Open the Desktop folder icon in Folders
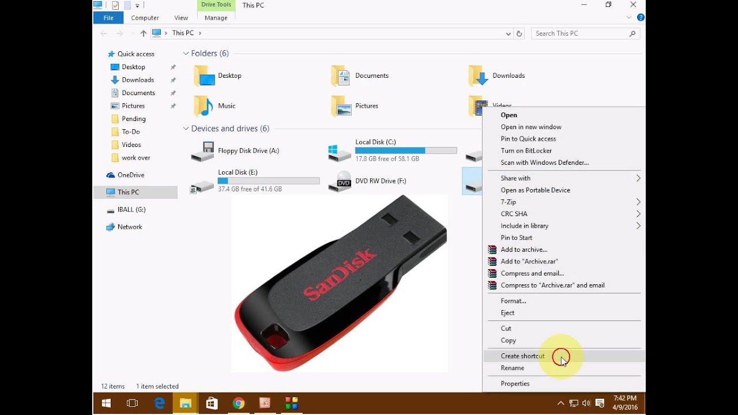 point(204,76)
